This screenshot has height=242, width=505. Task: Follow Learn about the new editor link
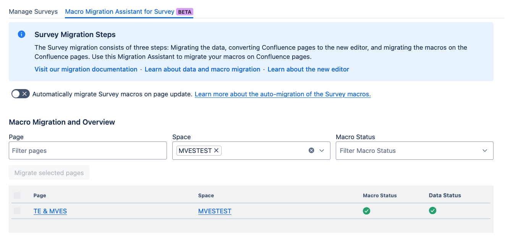click(308, 69)
